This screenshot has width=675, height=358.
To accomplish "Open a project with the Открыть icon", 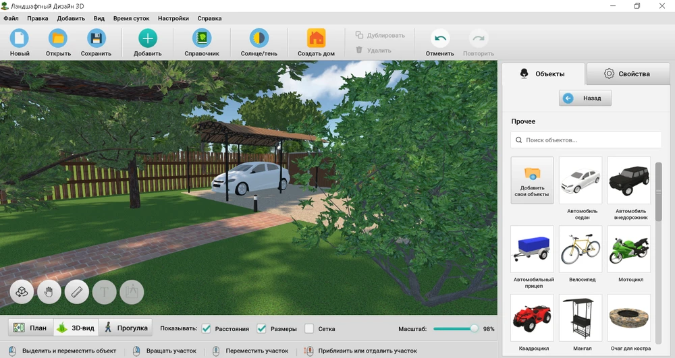I will coord(58,38).
